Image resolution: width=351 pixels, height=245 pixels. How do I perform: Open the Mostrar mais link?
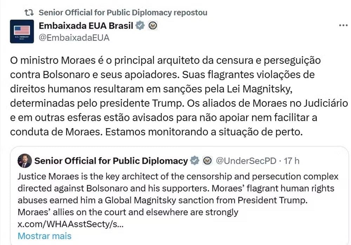tap(44, 236)
